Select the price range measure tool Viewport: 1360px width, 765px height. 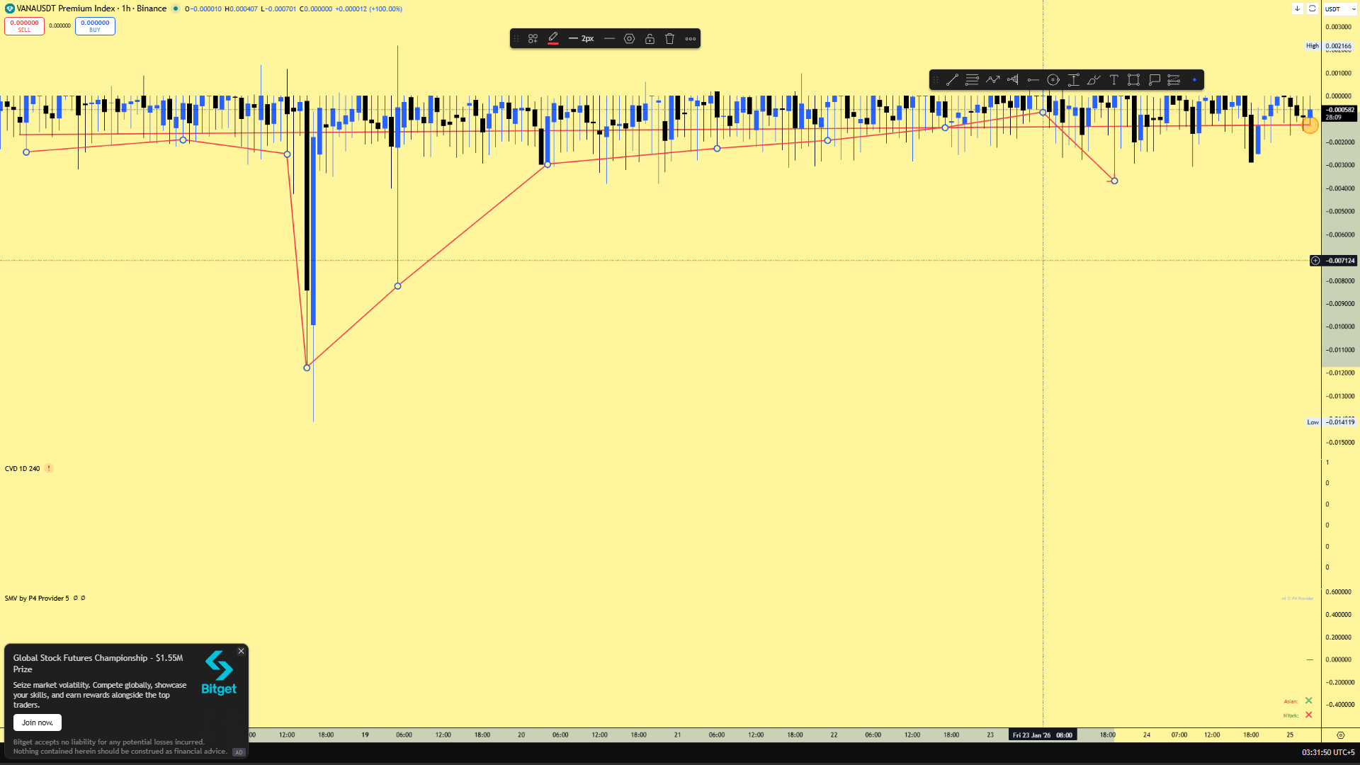(1073, 80)
